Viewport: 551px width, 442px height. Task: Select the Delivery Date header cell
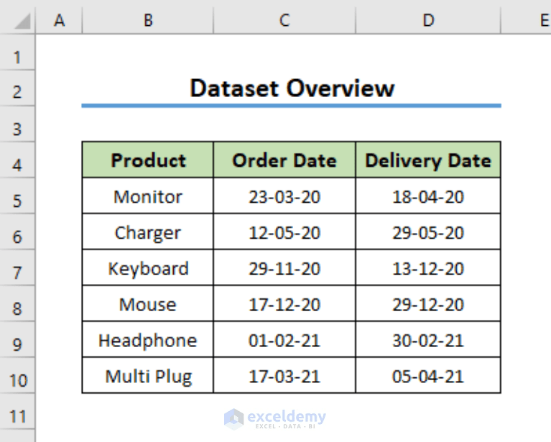pyautogui.click(x=428, y=160)
